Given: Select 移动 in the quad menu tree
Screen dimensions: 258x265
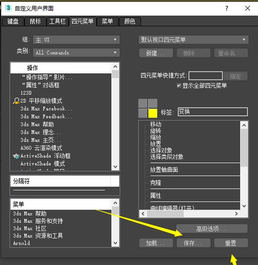Looking at the screenshot, I should pos(156,125).
